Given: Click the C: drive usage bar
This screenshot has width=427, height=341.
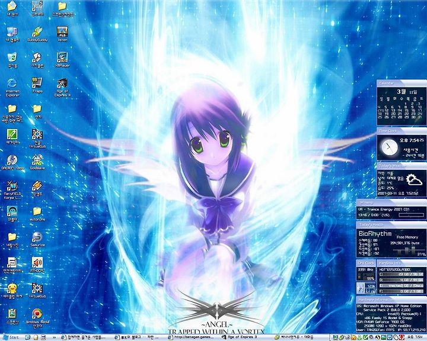Looking at the screenshot, I should pos(401,274).
